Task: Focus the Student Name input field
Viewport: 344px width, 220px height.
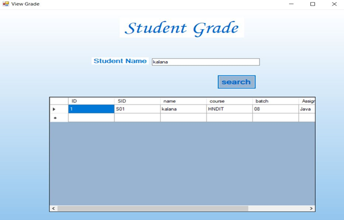Action: tap(206, 62)
